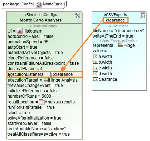The image size is (150, 141).
Task: Click the package Config MonteCarlo diagram tab
Action: 34,5
